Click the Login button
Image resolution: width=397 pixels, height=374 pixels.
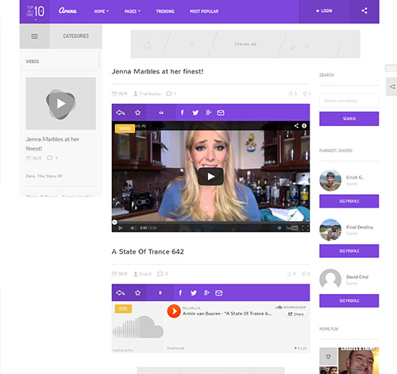(324, 11)
